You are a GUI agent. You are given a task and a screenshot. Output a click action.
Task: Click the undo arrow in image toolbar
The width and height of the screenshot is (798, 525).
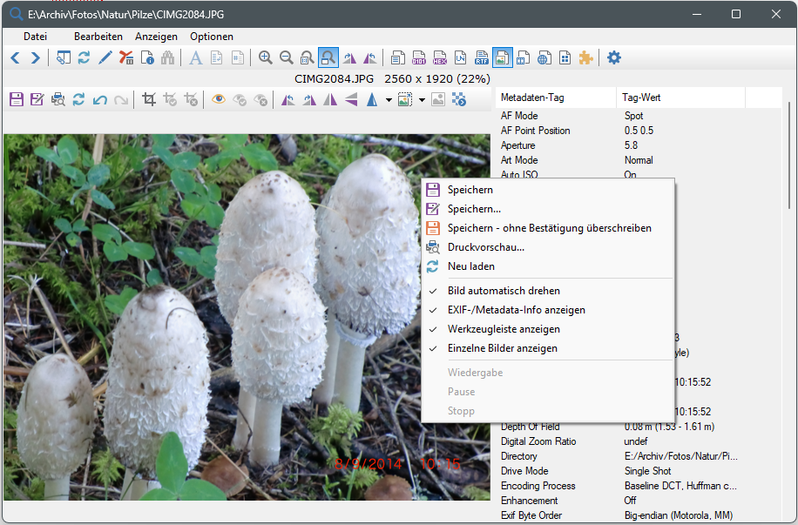click(100, 99)
